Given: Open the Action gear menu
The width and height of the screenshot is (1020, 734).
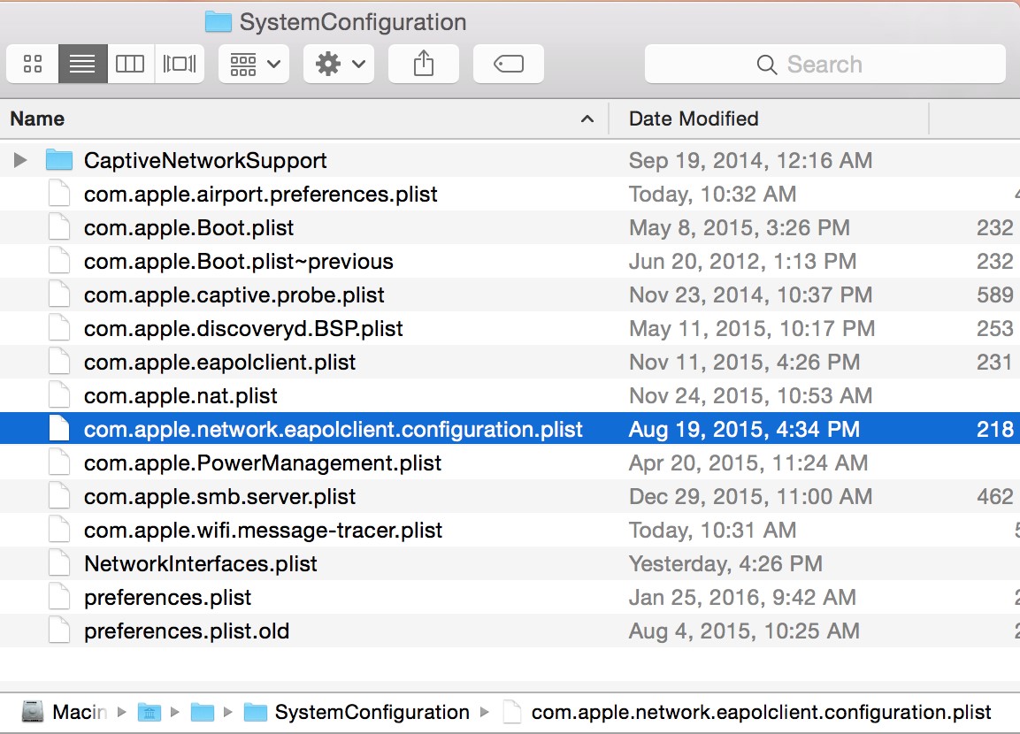Looking at the screenshot, I should 339,64.
